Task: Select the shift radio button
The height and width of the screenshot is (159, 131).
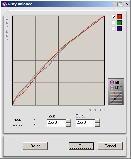Action: tap(112, 87)
